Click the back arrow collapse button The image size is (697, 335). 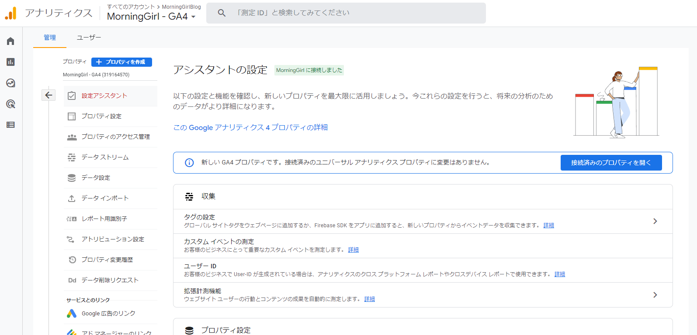coord(49,95)
